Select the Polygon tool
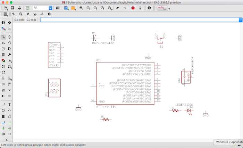Image resolution: width=243 pixels, height=148 pixels. 9,116
